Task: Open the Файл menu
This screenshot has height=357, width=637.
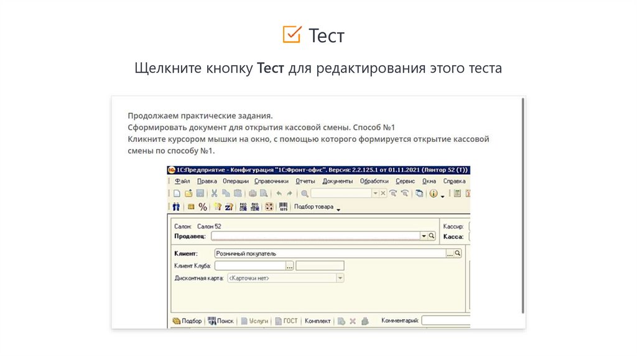Action: tap(182, 181)
